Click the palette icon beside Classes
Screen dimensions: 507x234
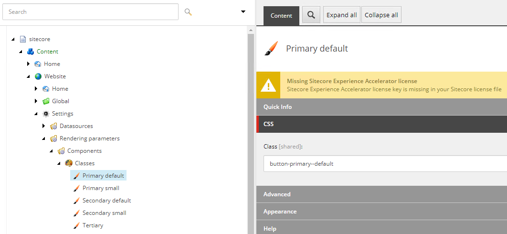[69, 163]
